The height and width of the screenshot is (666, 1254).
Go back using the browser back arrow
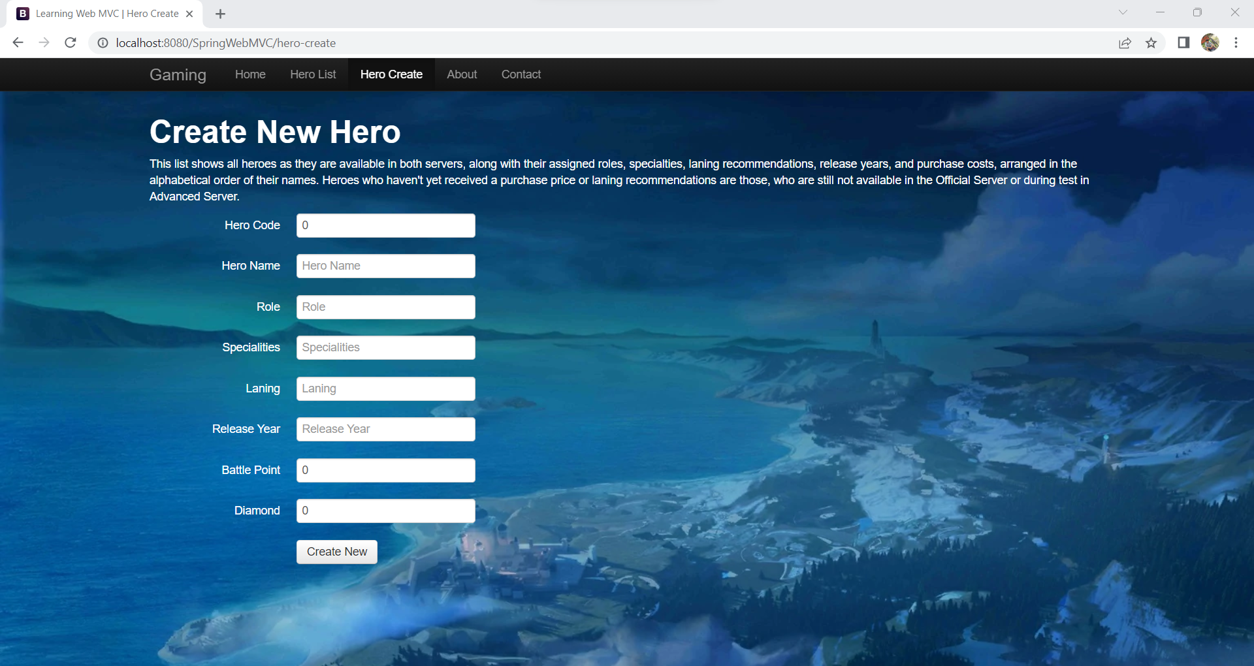coord(18,42)
